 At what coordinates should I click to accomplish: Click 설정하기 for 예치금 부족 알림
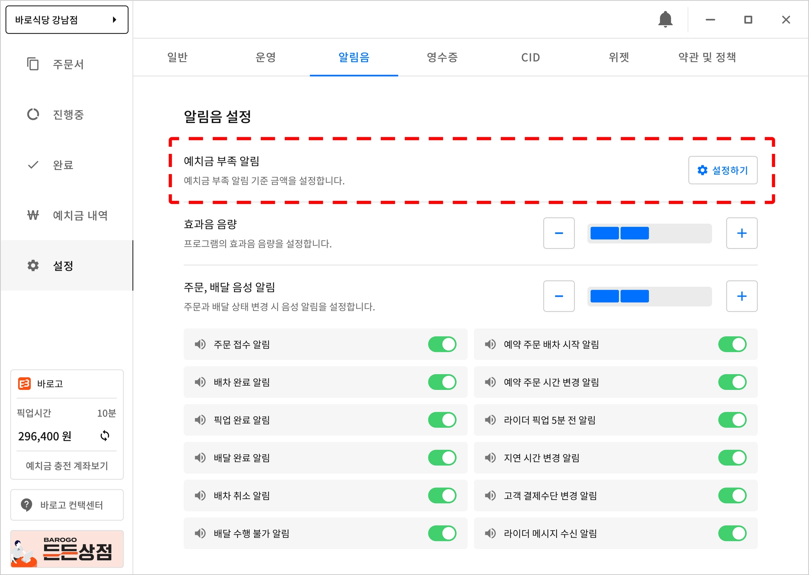[722, 170]
